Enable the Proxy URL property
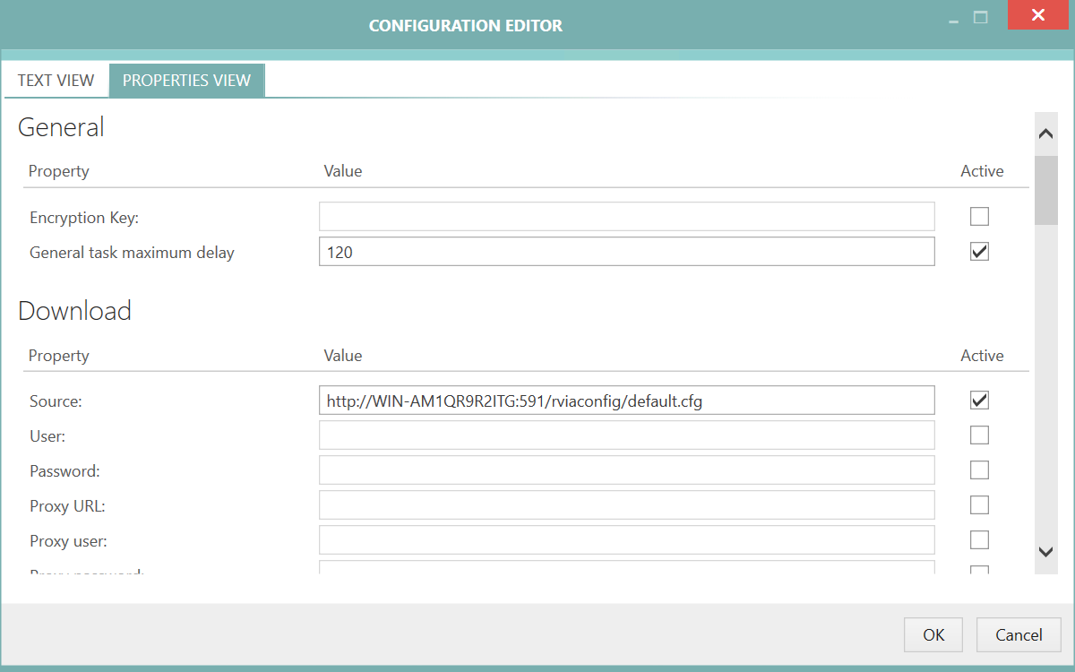 pyautogui.click(x=979, y=504)
